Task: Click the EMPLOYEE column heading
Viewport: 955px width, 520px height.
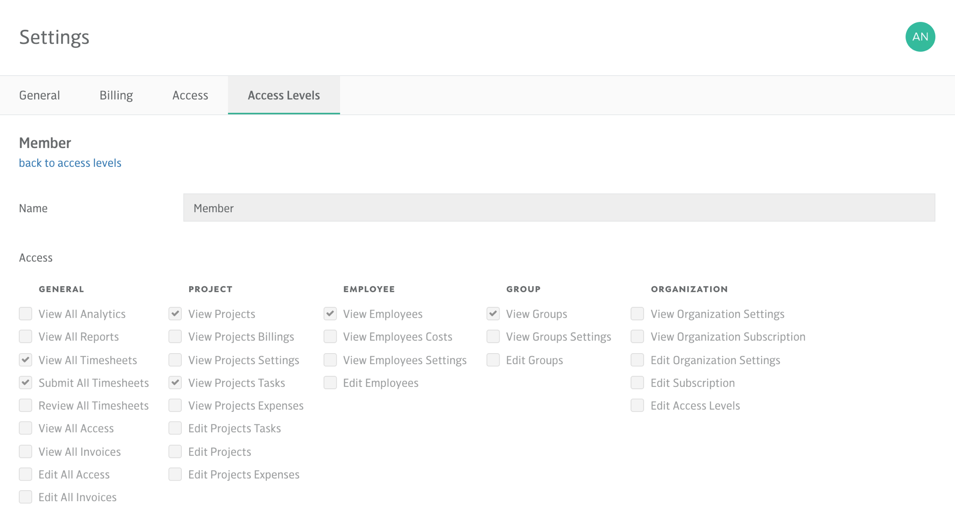Action: click(369, 289)
